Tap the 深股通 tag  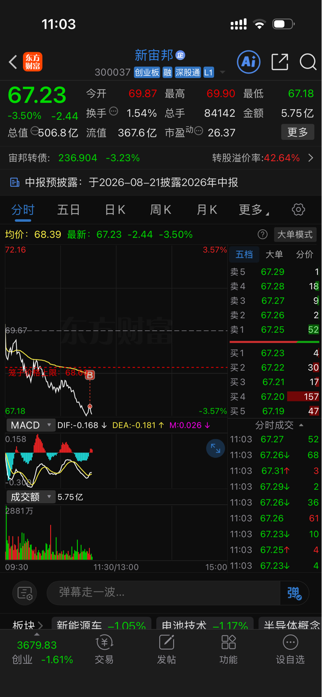tap(188, 72)
